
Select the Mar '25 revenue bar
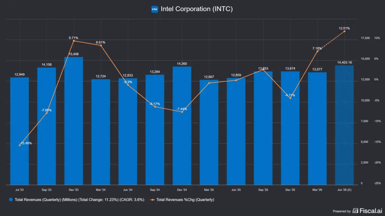tap(209, 132)
